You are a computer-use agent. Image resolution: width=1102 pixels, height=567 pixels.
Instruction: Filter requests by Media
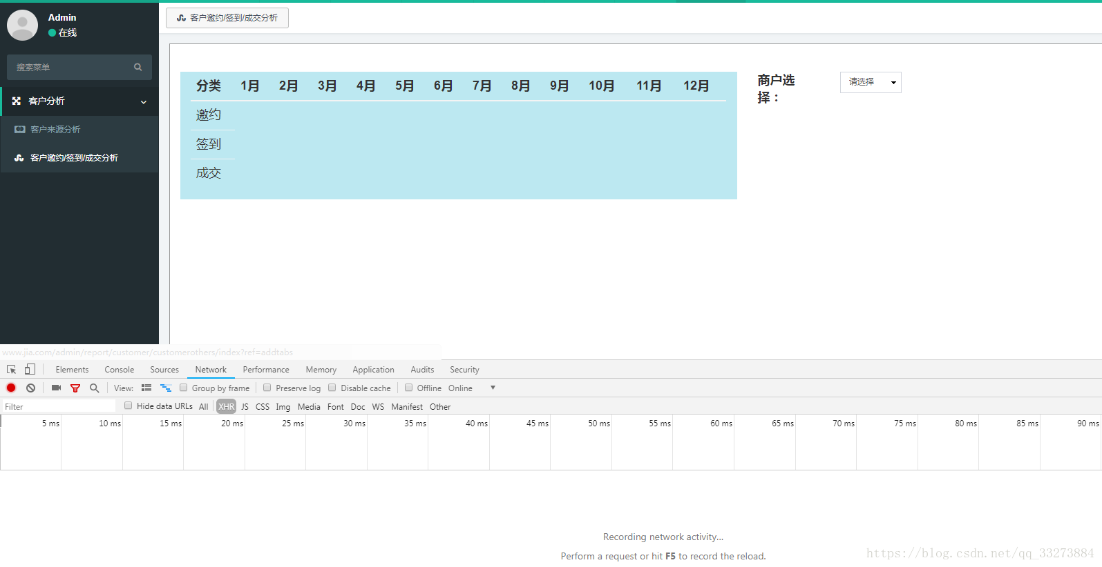[x=309, y=407]
